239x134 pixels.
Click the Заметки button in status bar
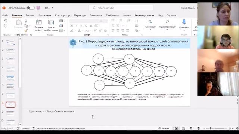pyautogui.click(x=164, y=128)
